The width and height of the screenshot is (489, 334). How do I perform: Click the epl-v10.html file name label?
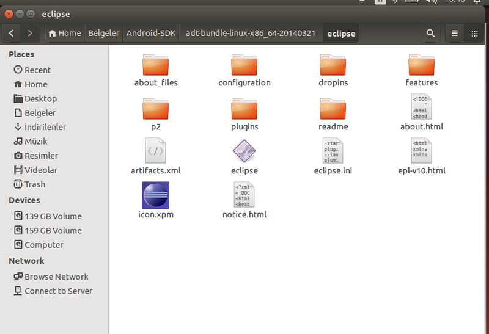(421, 171)
